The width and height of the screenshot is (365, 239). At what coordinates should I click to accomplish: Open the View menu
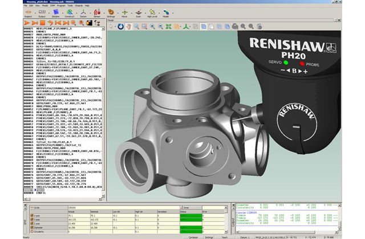pos(38,6)
